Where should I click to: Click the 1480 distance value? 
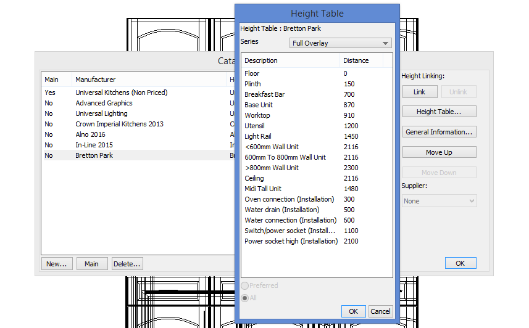(351, 189)
